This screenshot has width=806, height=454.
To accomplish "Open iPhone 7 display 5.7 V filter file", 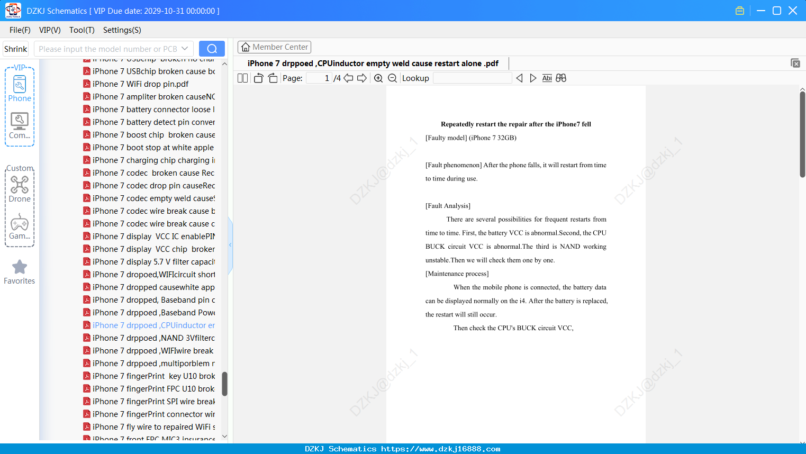I will 149,262.
